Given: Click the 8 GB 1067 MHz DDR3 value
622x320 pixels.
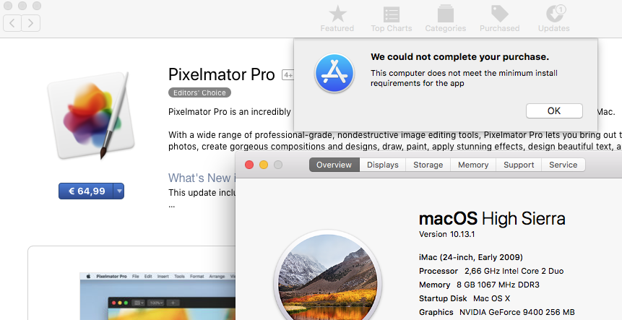Looking at the screenshot, I should [498, 285].
